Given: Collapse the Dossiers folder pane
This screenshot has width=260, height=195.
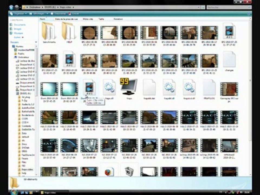Looking at the screenshot, I should 36,42.
